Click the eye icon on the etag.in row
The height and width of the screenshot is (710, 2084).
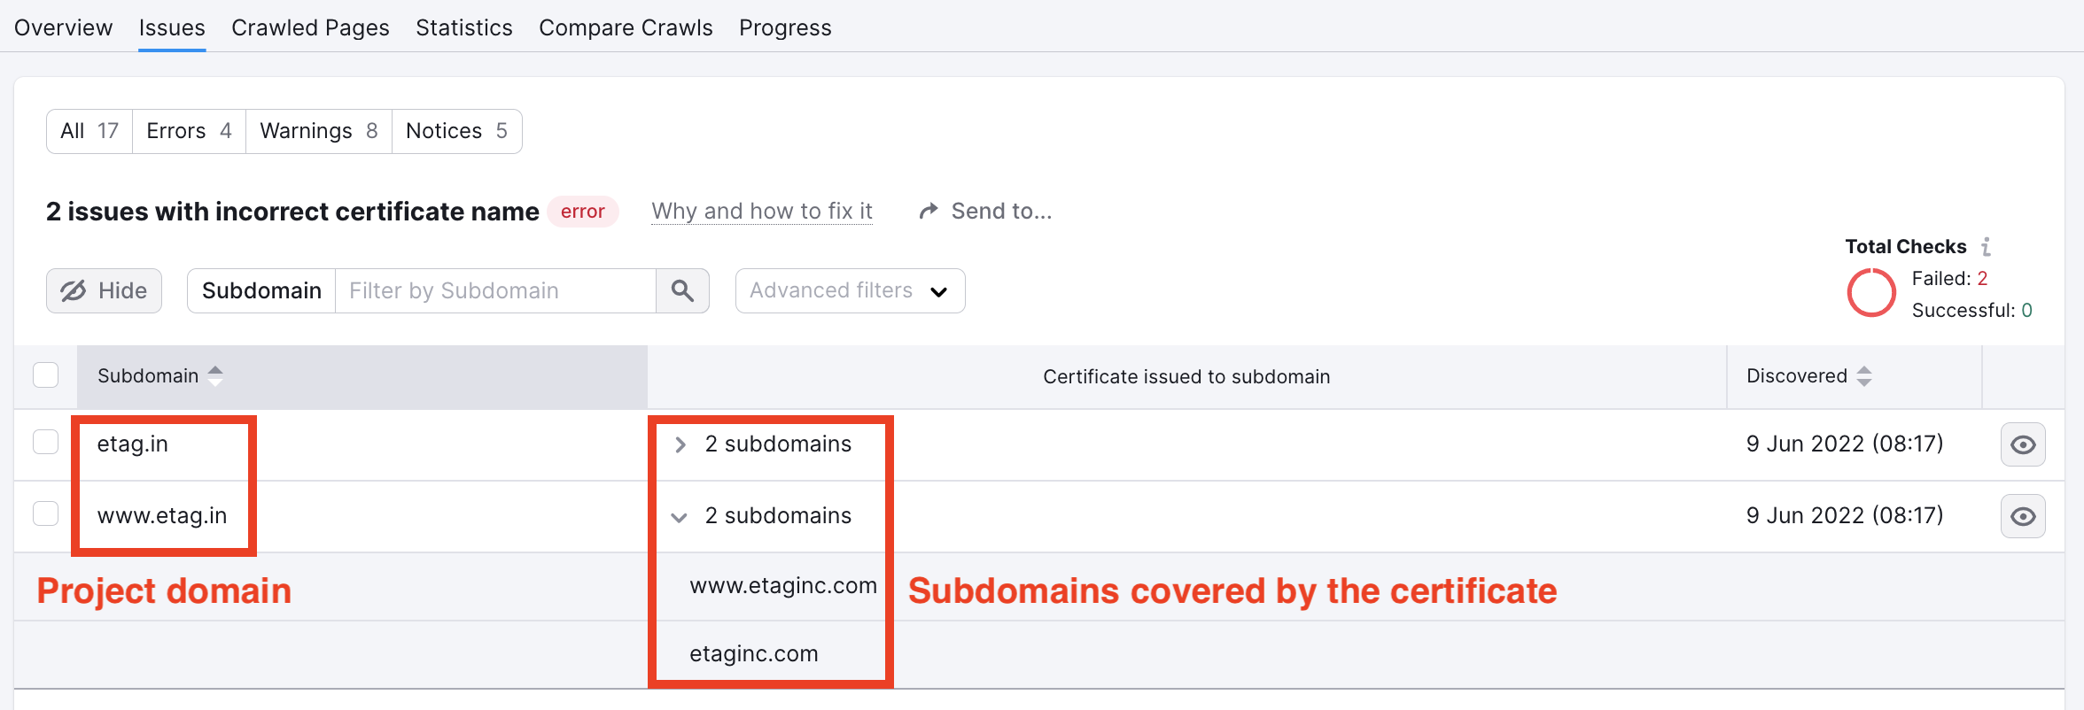[2023, 444]
